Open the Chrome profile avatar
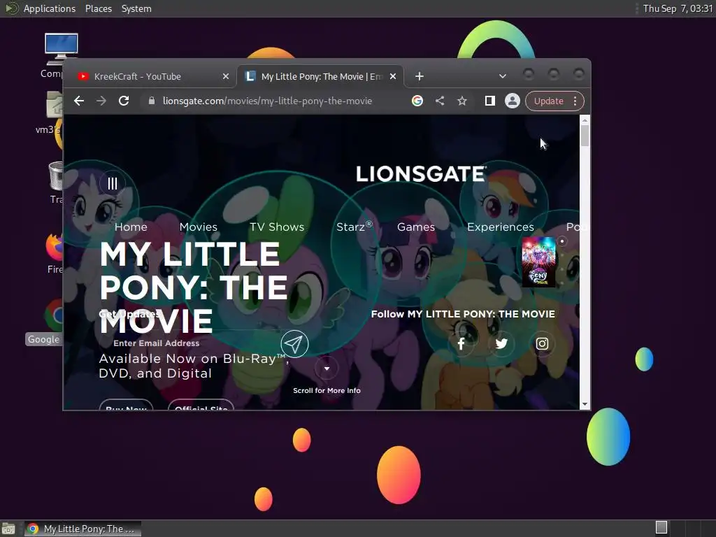This screenshot has width=716, height=537. [x=513, y=101]
